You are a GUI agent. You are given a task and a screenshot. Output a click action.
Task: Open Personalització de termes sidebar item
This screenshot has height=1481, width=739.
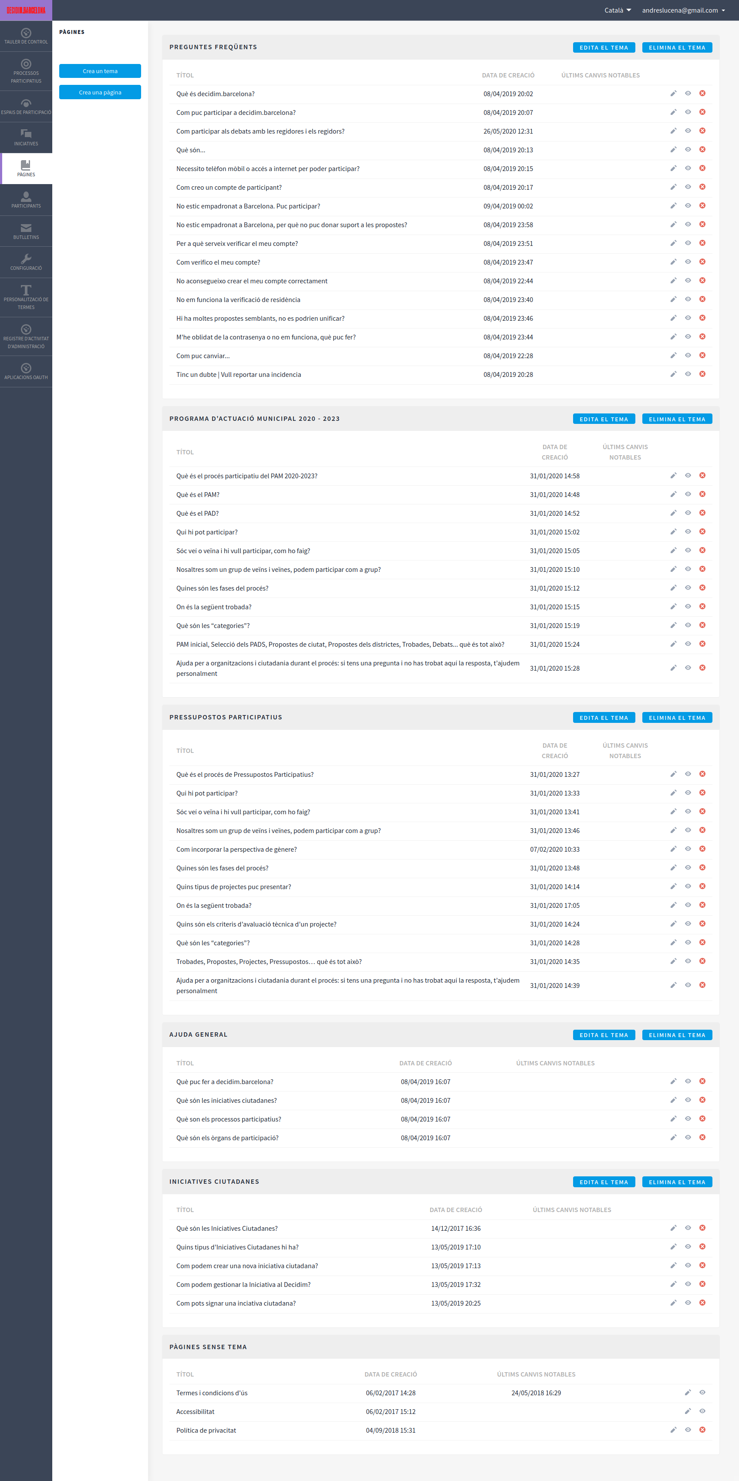[26, 297]
